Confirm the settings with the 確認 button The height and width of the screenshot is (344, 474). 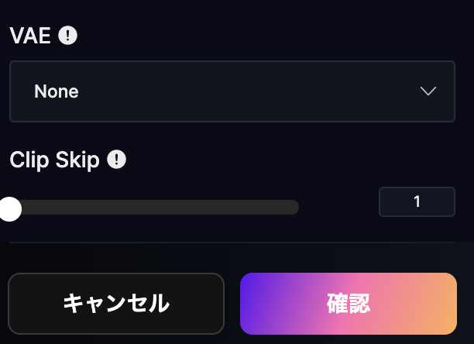point(349,303)
